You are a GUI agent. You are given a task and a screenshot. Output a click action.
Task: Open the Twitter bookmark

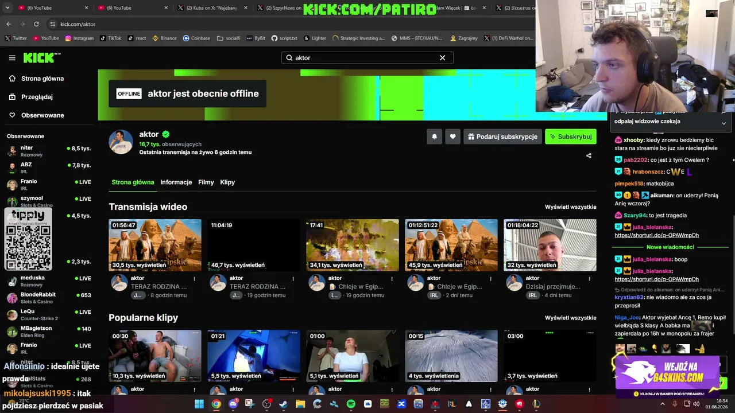pyautogui.click(x=16, y=38)
